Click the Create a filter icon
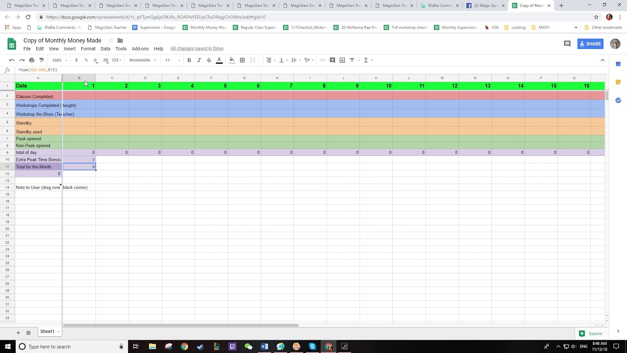The height and width of the screenshot is (353, 627). coord(352,60)
